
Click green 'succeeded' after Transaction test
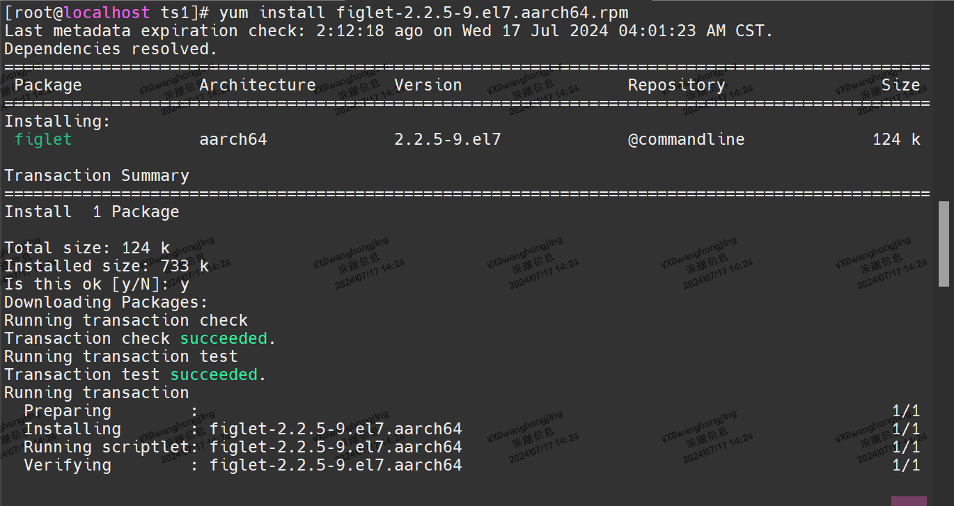click(x=214, y=374)
